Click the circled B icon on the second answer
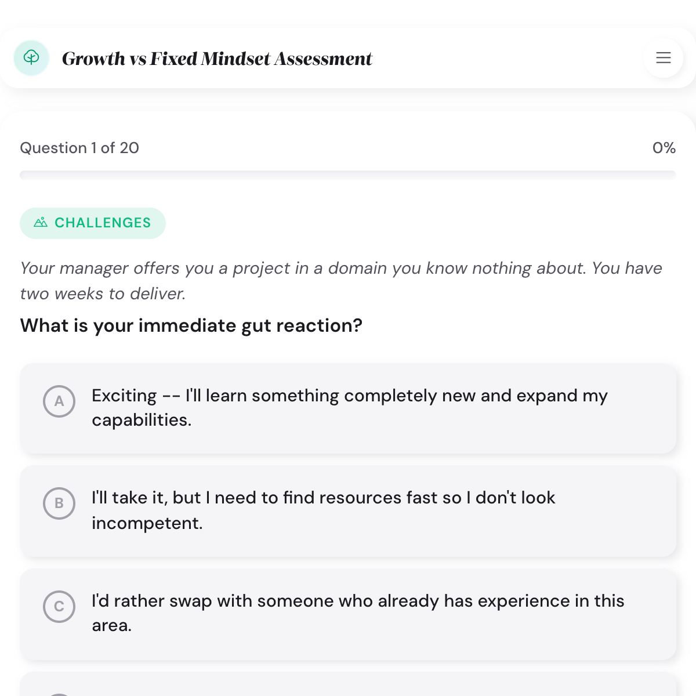The height and width of the screenshot is (696, 696). tap(59, 503)
